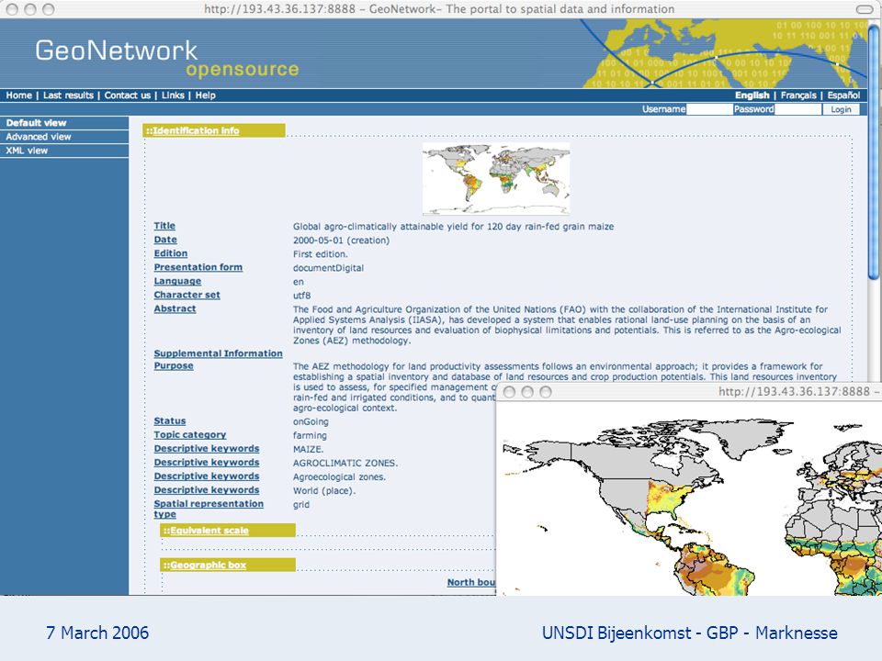Click the Spatial representation type label
The height and width of the screenshot is (661, 882).
pyautogui.click(x=209, y=509)
